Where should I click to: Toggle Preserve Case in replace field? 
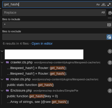coord(103,12)
